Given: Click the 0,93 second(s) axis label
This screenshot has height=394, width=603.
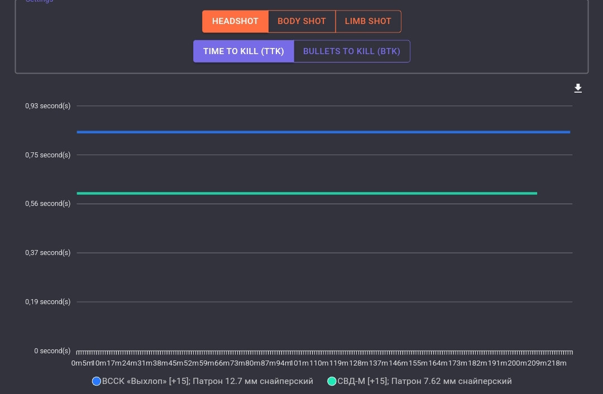Looking at the screenshot, I should pyautogui.click(x=47, y=105).
